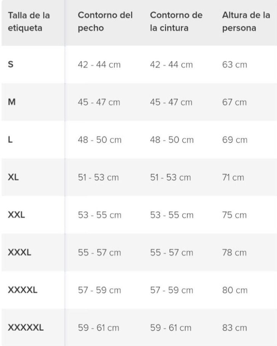The image size is (277, 346).
Task: Click the "Talla de la etiqueta" column header
Action: 29,22
